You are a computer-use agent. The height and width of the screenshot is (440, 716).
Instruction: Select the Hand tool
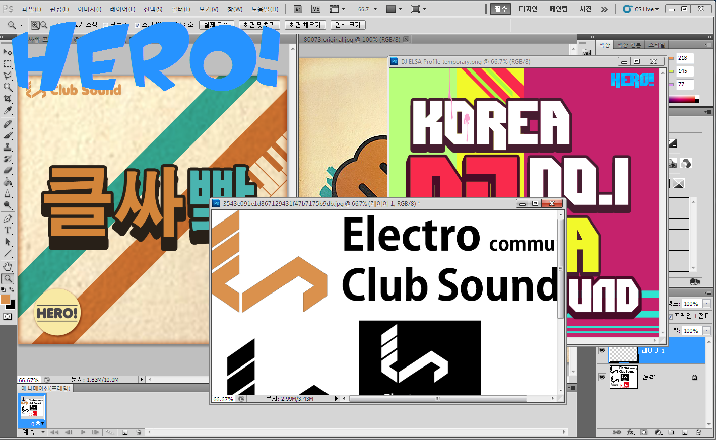coord(8,267)
